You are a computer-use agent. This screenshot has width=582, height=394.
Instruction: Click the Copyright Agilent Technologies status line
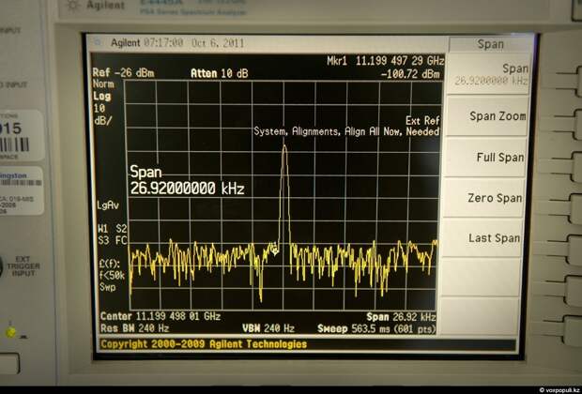(204, 344)
